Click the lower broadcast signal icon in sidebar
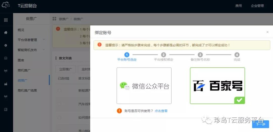273x132 pixels. (x=6, y=96)
